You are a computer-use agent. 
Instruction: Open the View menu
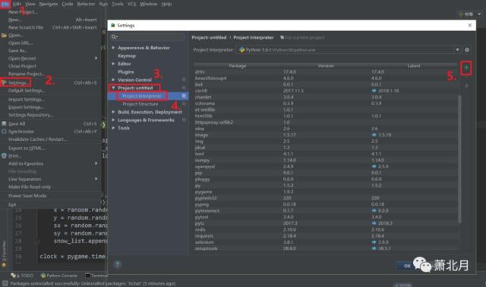click(x=30, y=4)
